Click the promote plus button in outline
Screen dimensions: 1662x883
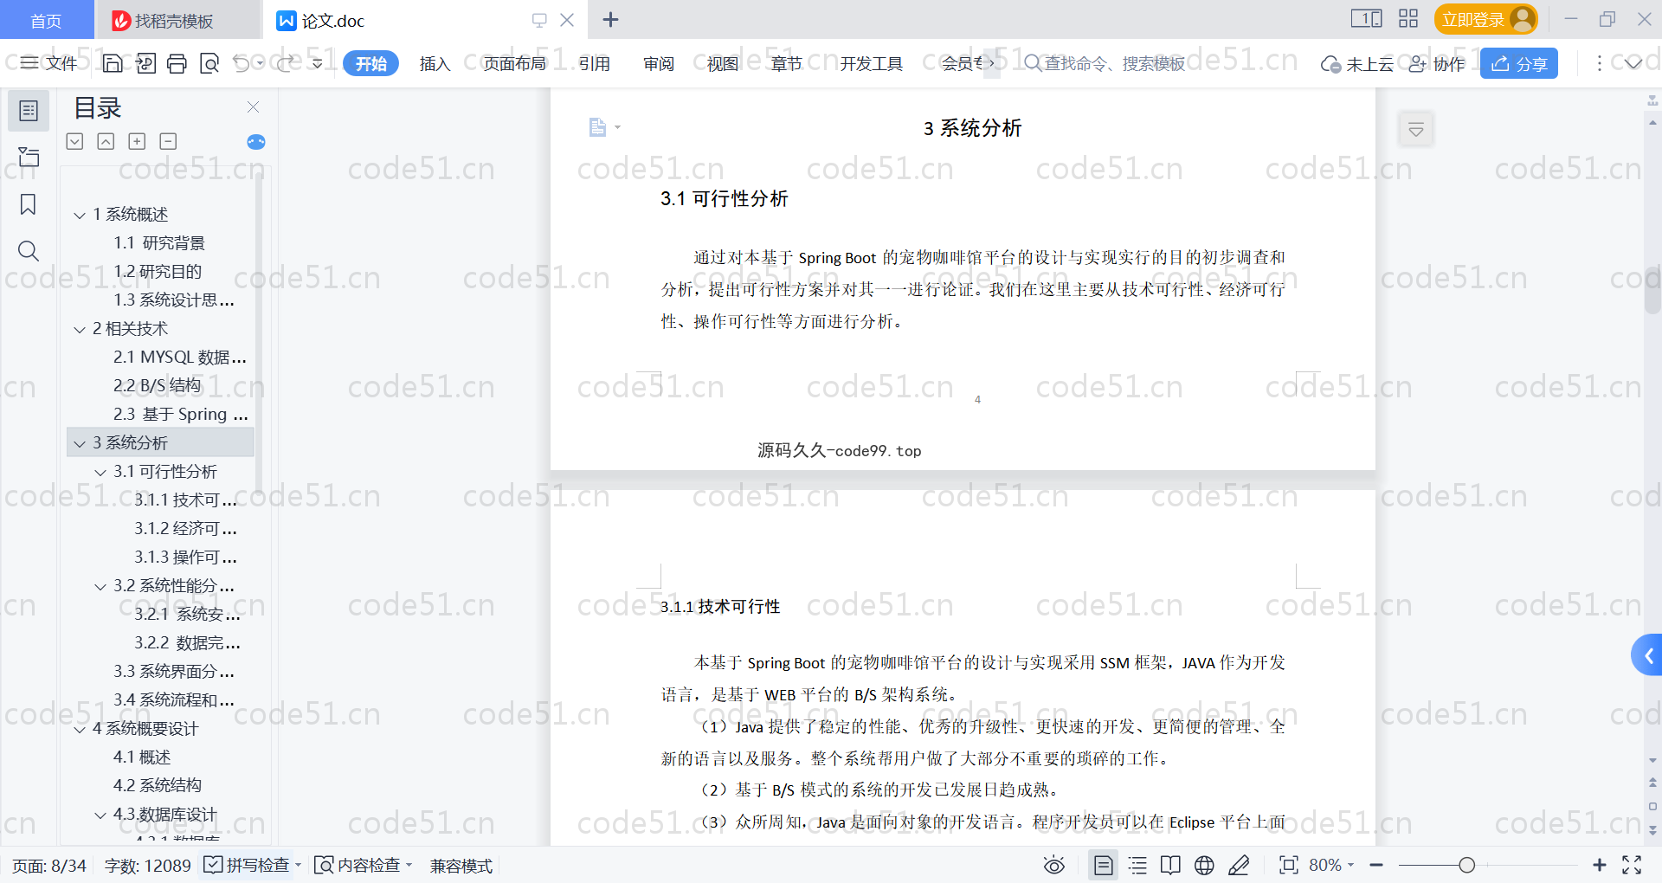[x=137, y=141]
